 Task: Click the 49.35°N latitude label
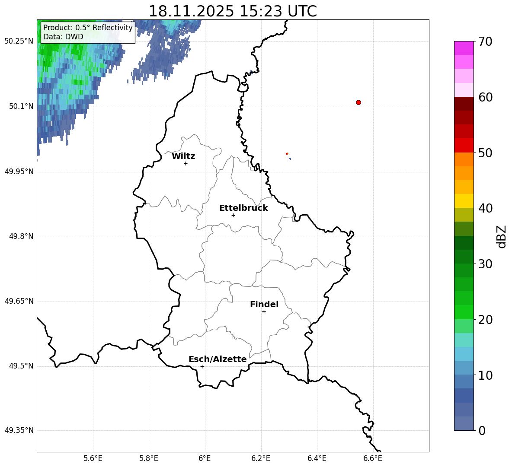19,430
